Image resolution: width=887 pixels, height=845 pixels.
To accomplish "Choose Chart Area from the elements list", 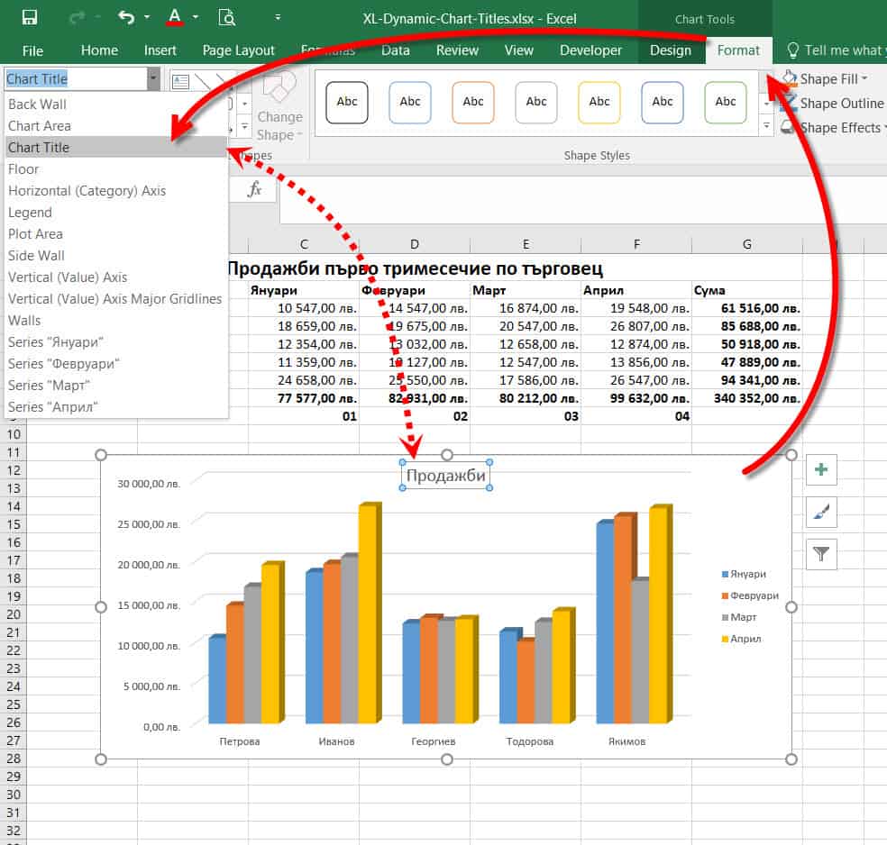I will pyautogui.click(x=116, y=125).
